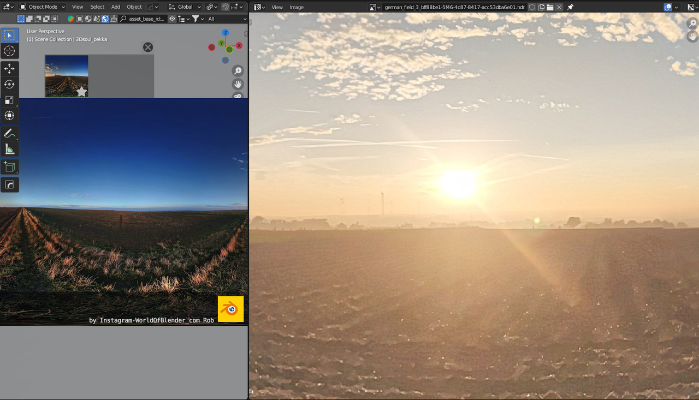The width and height of the screenshot is (699, 400).
Task: Click the bottom toolbar tool icon
Action: (x=9, y=185)
